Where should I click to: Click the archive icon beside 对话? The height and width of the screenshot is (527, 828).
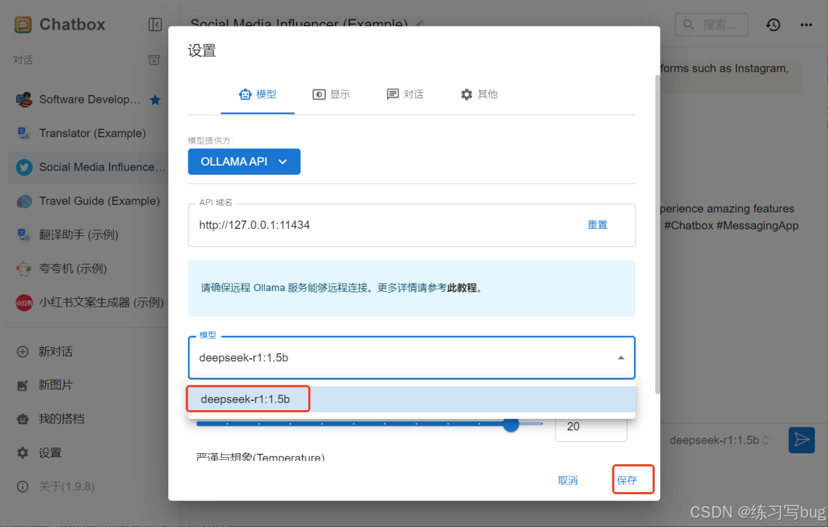(x=154, y=59)
